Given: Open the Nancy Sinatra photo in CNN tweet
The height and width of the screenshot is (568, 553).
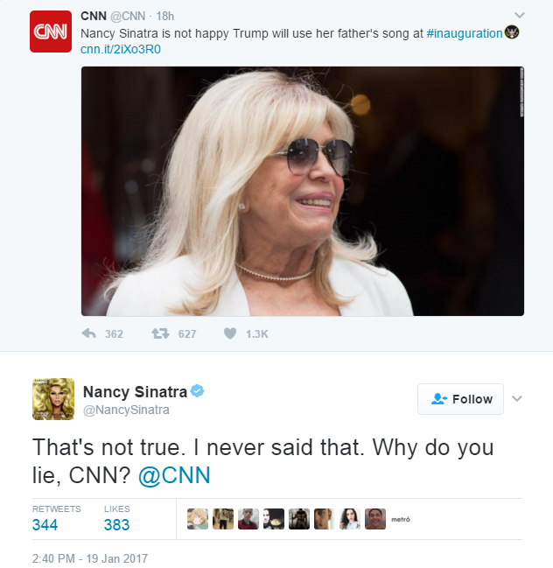Looking at the screenshot, I should (303, 192).
